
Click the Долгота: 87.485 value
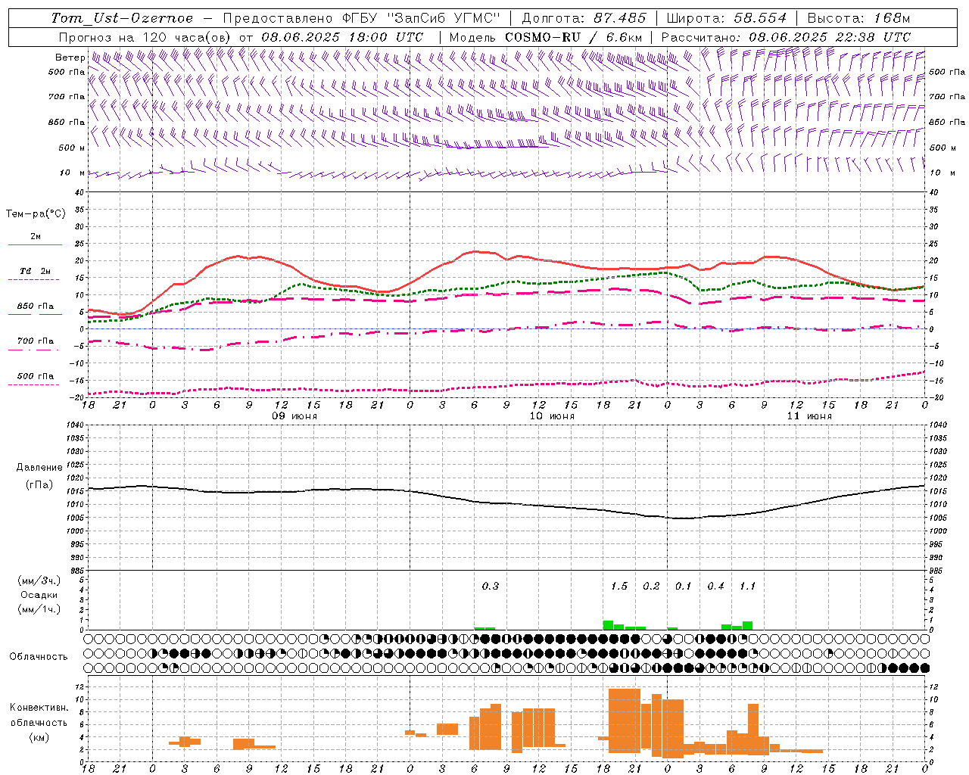click(x=584, y=18)
